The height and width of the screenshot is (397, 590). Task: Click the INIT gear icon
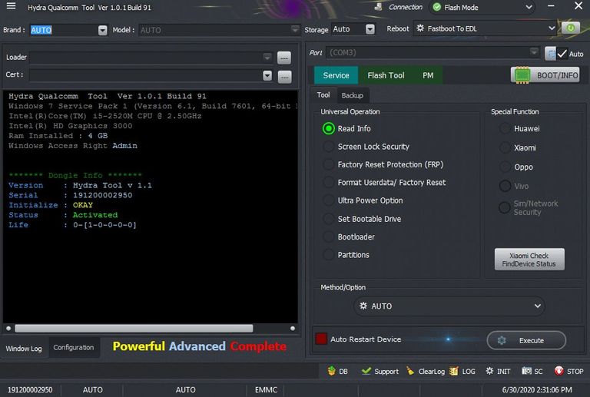click(489, 371)
